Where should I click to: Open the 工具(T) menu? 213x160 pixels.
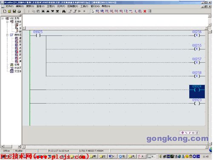84,6
